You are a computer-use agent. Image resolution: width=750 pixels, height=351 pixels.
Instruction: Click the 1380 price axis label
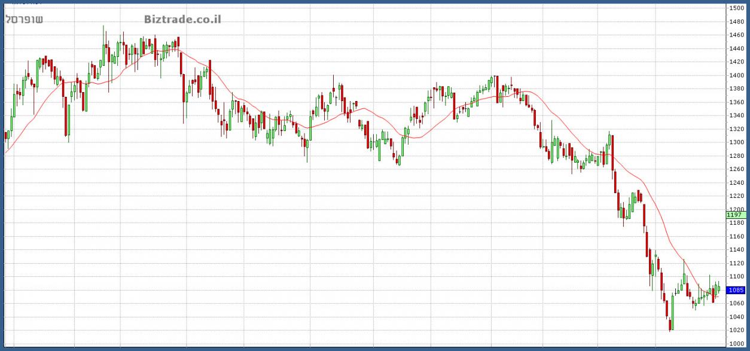[736, 88]
